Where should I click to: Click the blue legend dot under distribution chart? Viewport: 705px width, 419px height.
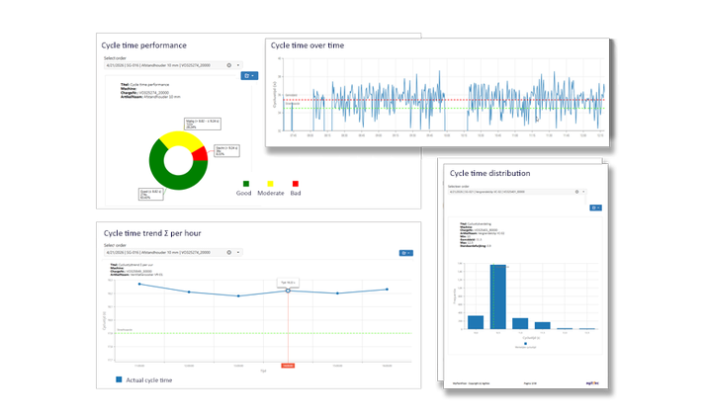(525, 344)
